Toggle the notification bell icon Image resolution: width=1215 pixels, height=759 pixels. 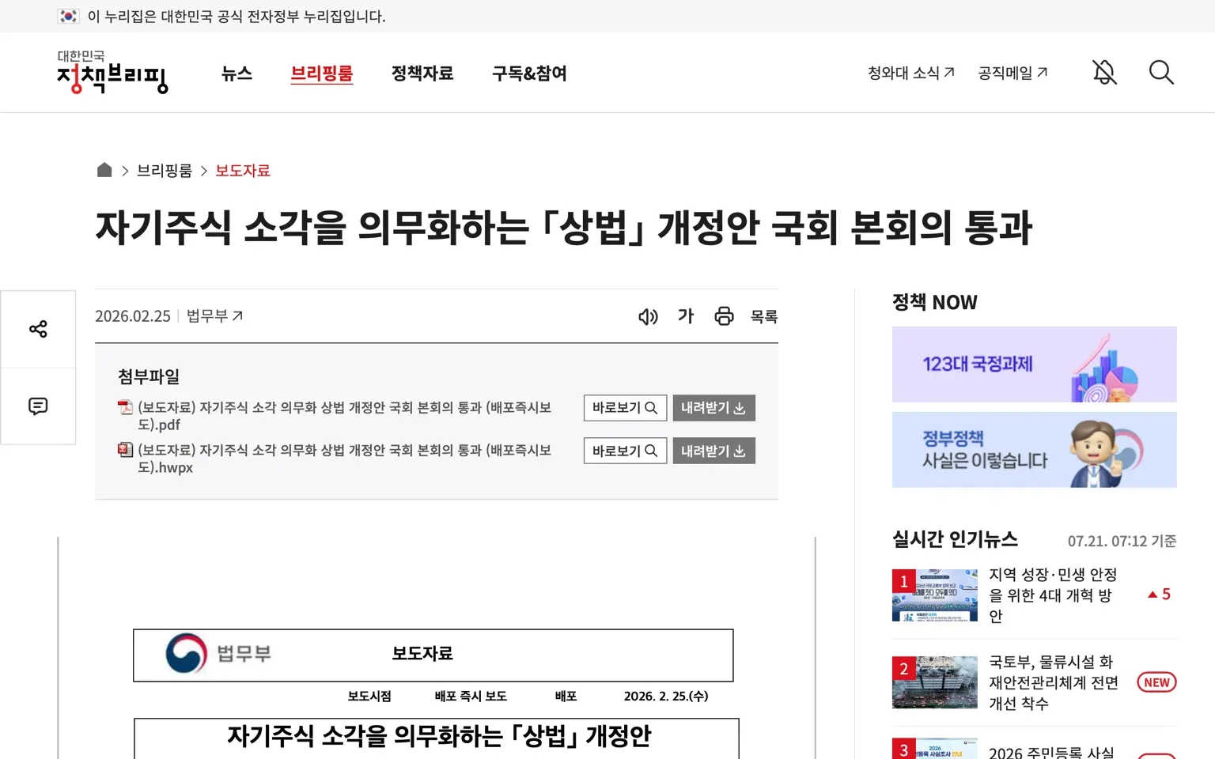click(1104, 73)
